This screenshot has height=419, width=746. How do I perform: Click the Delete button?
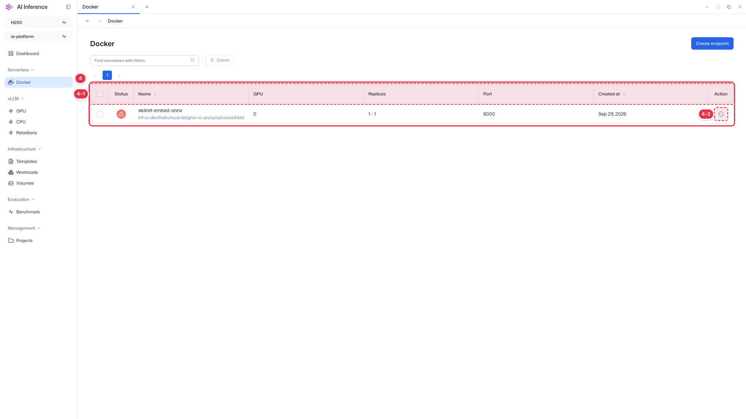coord(220,60)
